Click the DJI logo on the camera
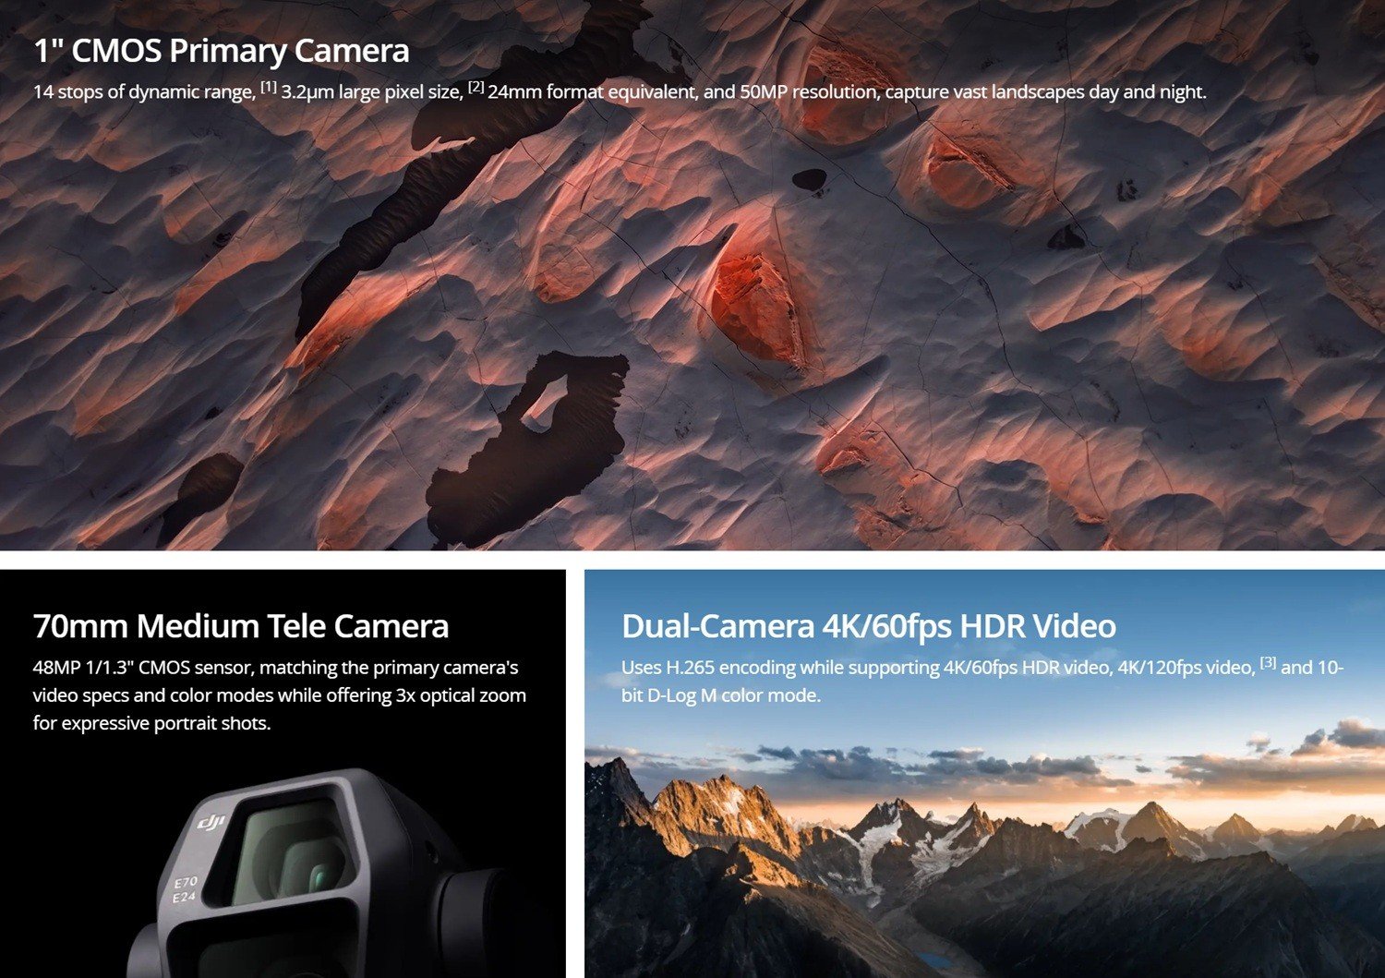 211,821
